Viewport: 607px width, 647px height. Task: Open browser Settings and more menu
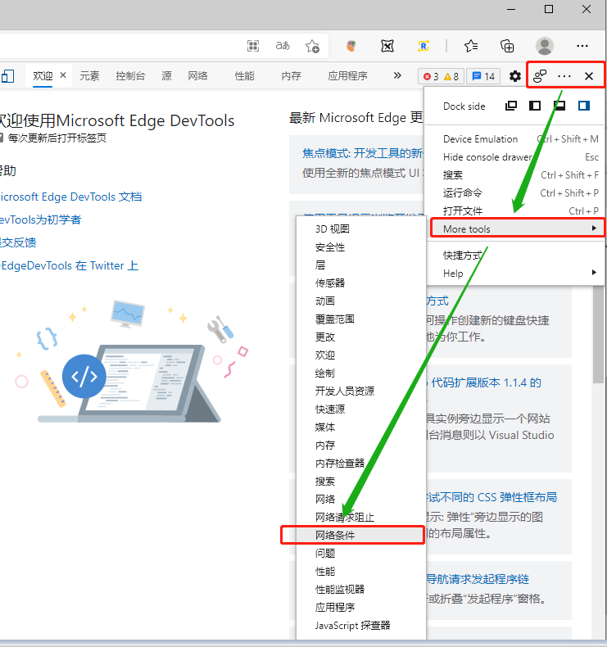(x=582, y=46)
